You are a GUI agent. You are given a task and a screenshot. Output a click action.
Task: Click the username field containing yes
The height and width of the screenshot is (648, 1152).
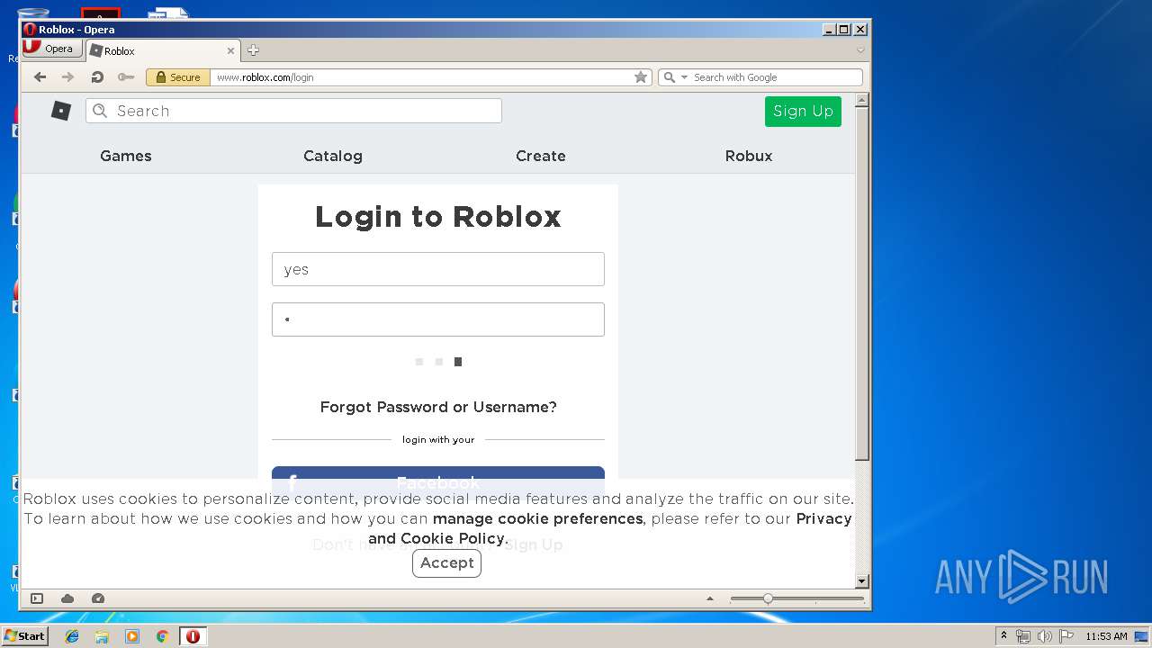pyautogui.click(x=438, y=269)
